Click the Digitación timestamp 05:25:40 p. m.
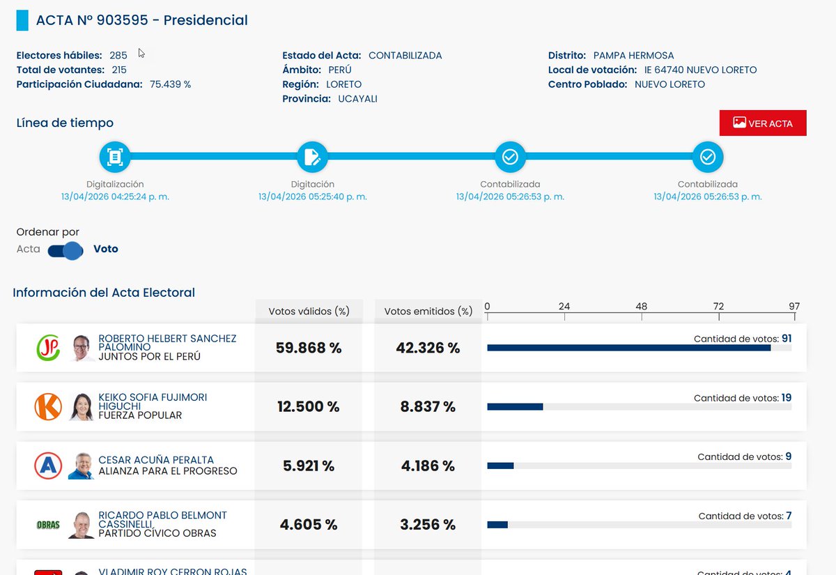This screenshot has width=836, height=575. (x=313, y=197)
